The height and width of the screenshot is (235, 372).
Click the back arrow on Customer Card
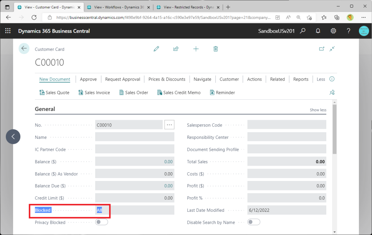[24, 49]
